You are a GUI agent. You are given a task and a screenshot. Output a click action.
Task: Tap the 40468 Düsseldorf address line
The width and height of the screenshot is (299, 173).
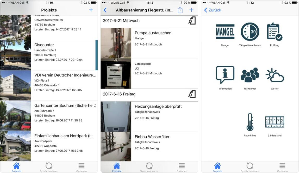[x=47, y=85]
